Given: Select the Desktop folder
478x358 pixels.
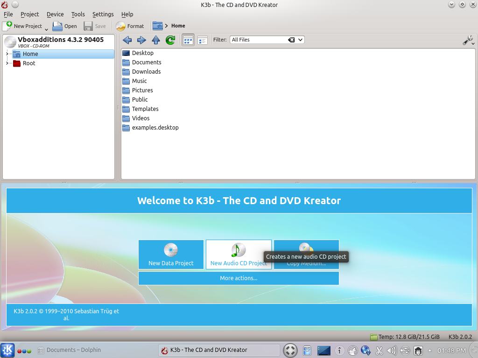Looking at the screenshot, I should tap(138, 53).
